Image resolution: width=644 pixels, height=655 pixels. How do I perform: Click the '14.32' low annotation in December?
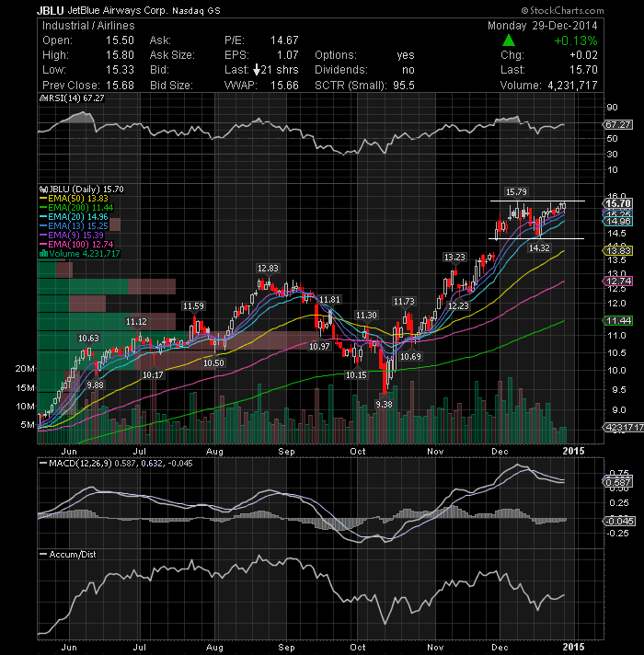(539, 248)
